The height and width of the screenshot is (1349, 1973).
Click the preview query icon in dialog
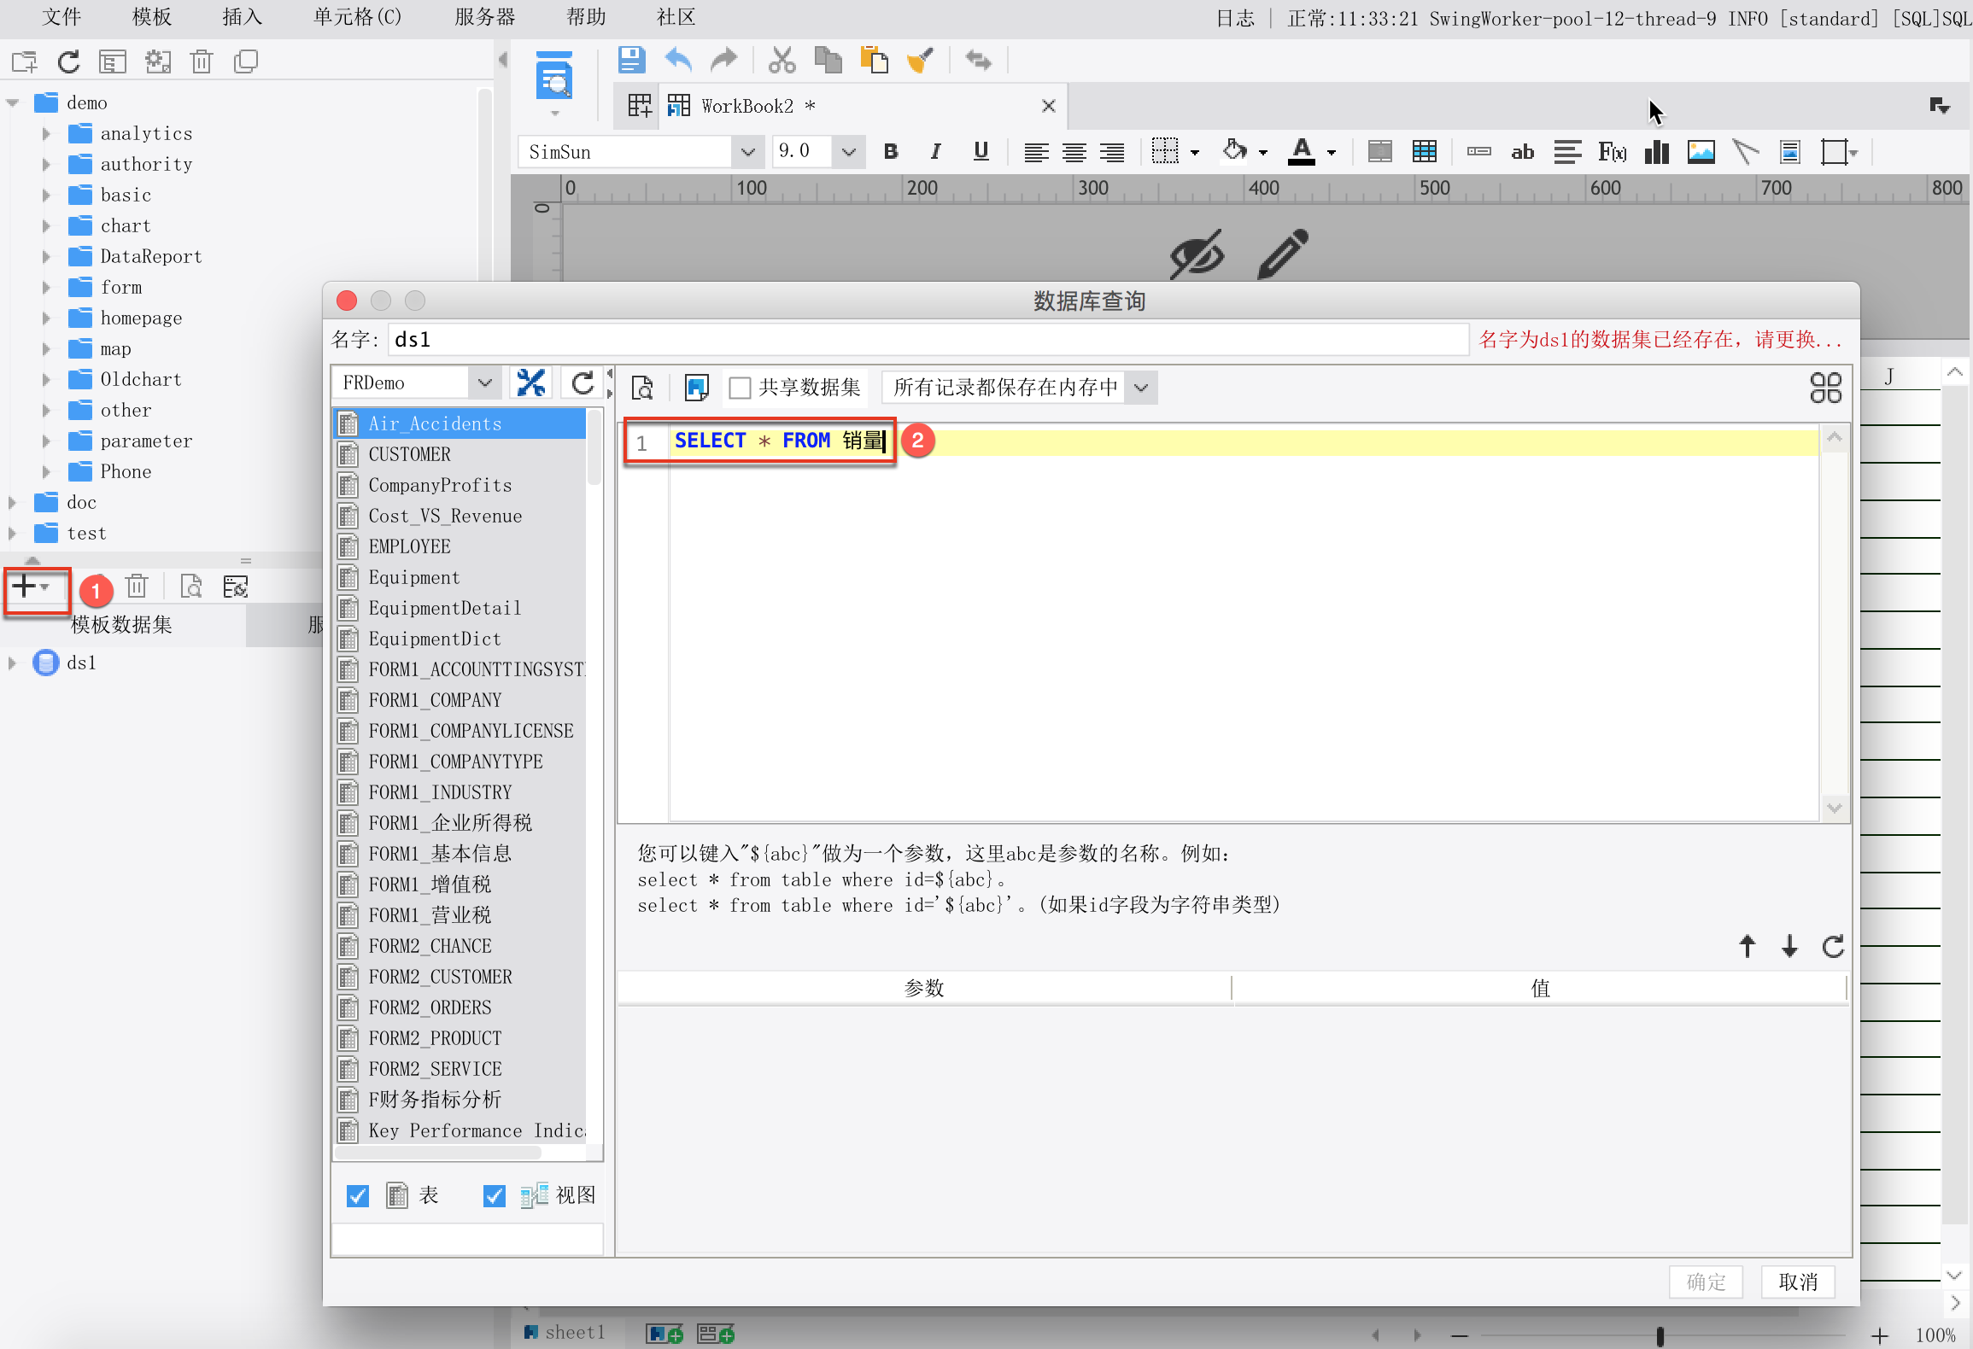[x=642, y=388]
